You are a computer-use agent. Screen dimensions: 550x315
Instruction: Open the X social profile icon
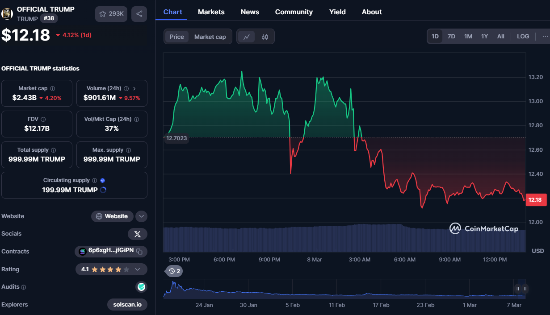click(137, 234)
